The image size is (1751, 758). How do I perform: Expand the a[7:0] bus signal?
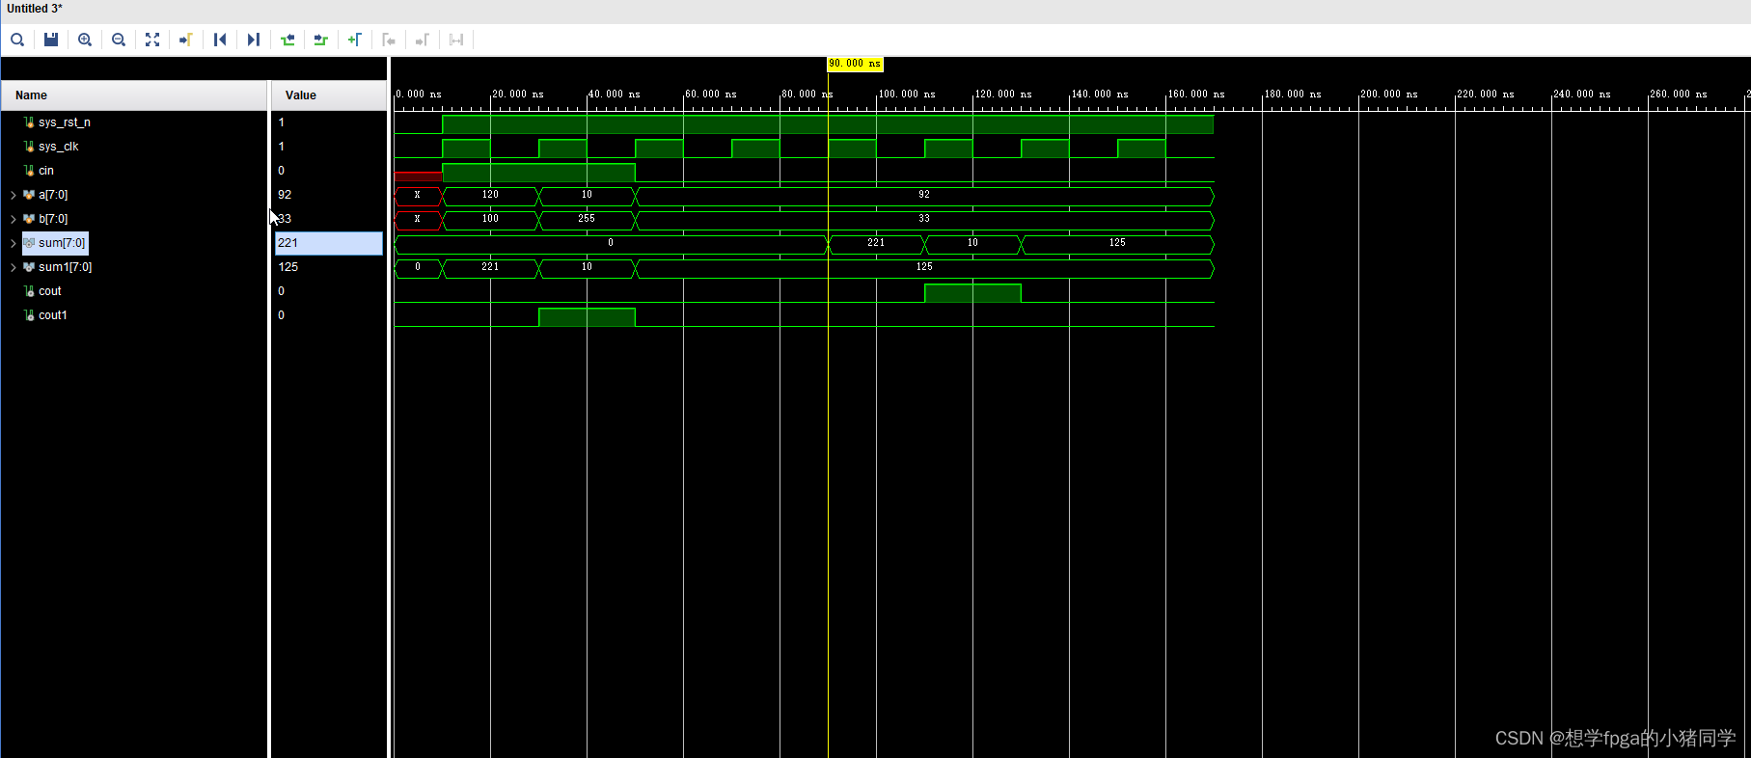coord(13,195)
